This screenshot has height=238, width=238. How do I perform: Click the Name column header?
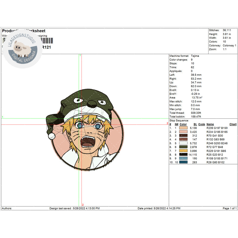pos(210,124)
